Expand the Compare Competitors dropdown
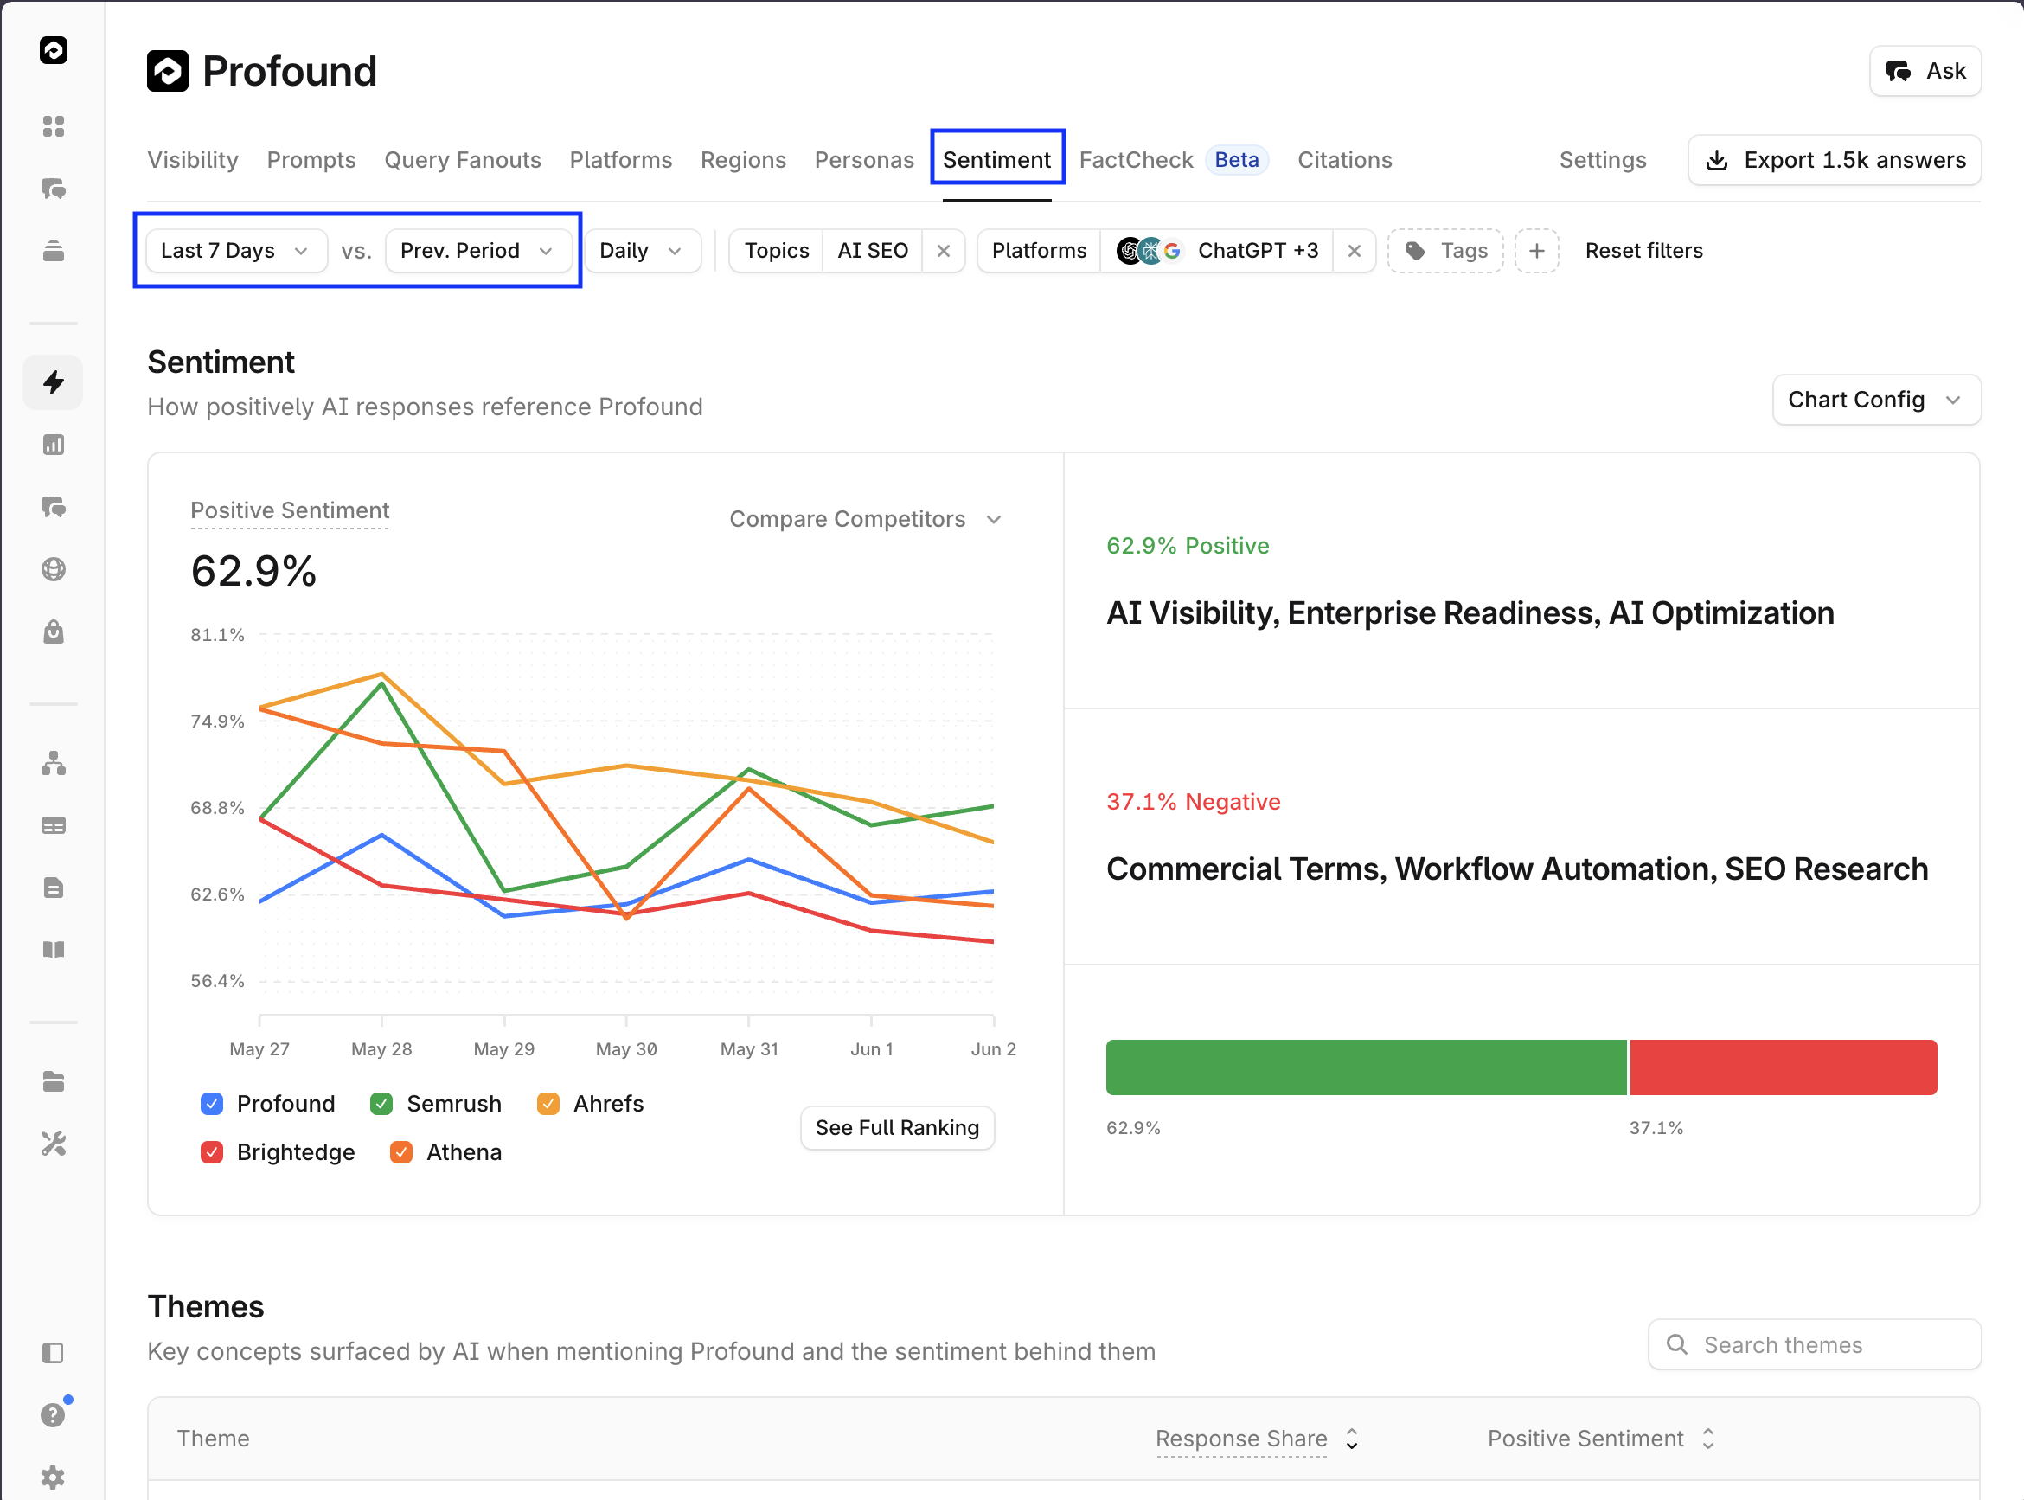 865,519
